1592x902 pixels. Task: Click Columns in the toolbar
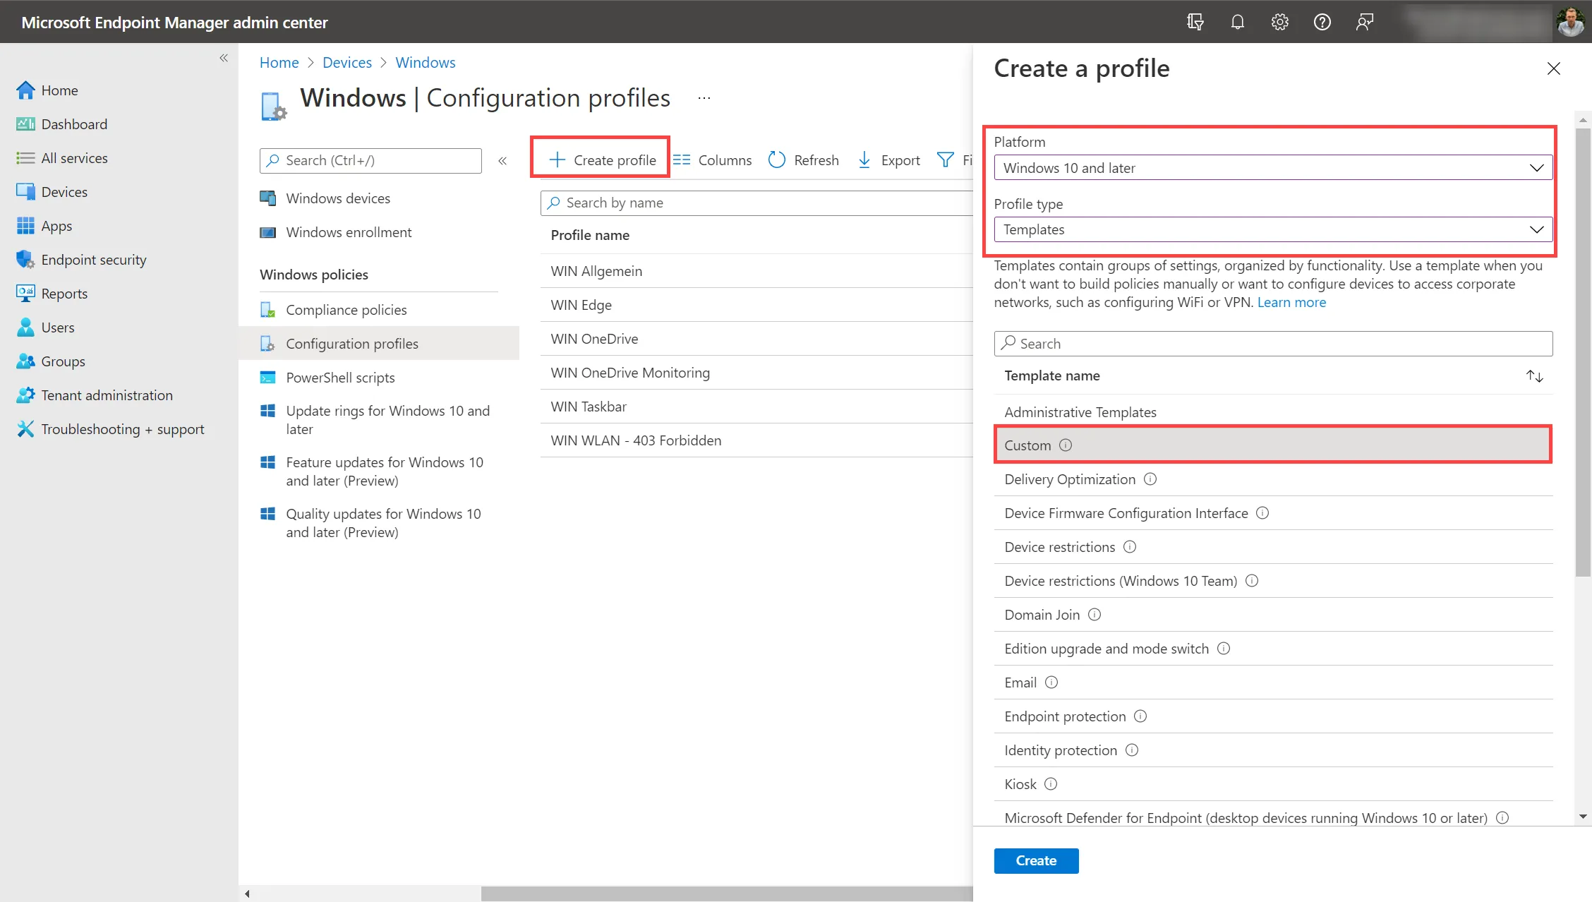[x=712, y=160]
